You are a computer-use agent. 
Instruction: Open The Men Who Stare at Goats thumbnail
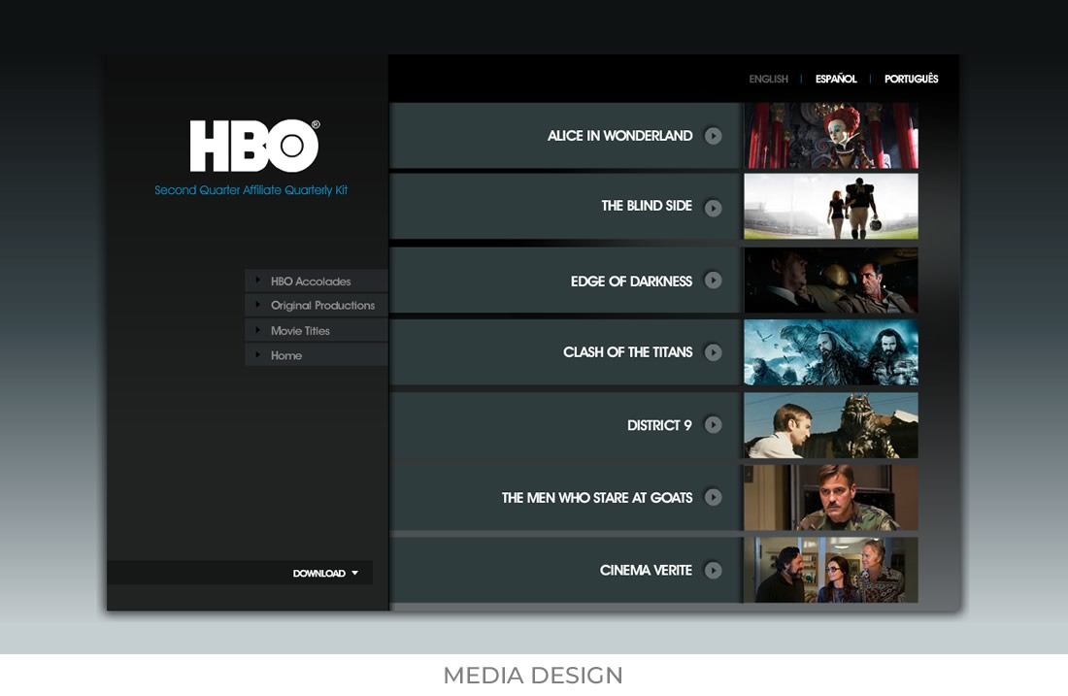(831, 498)
